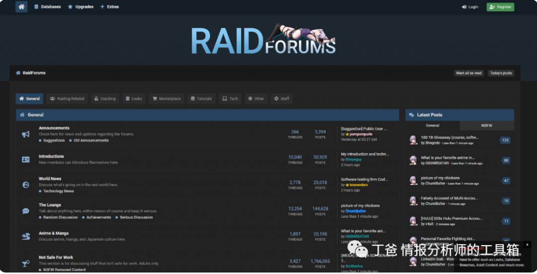Click the Not Safe For Work cocktail icon

tap(26, 264)
